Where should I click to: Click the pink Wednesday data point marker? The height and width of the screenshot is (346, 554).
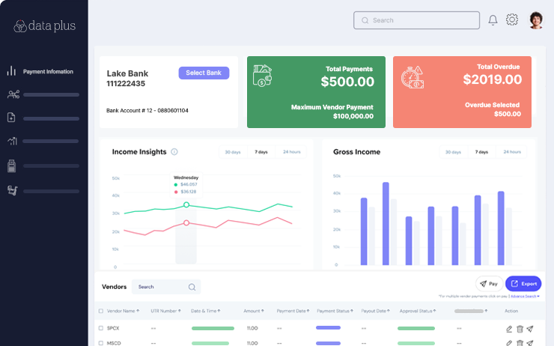186,222
